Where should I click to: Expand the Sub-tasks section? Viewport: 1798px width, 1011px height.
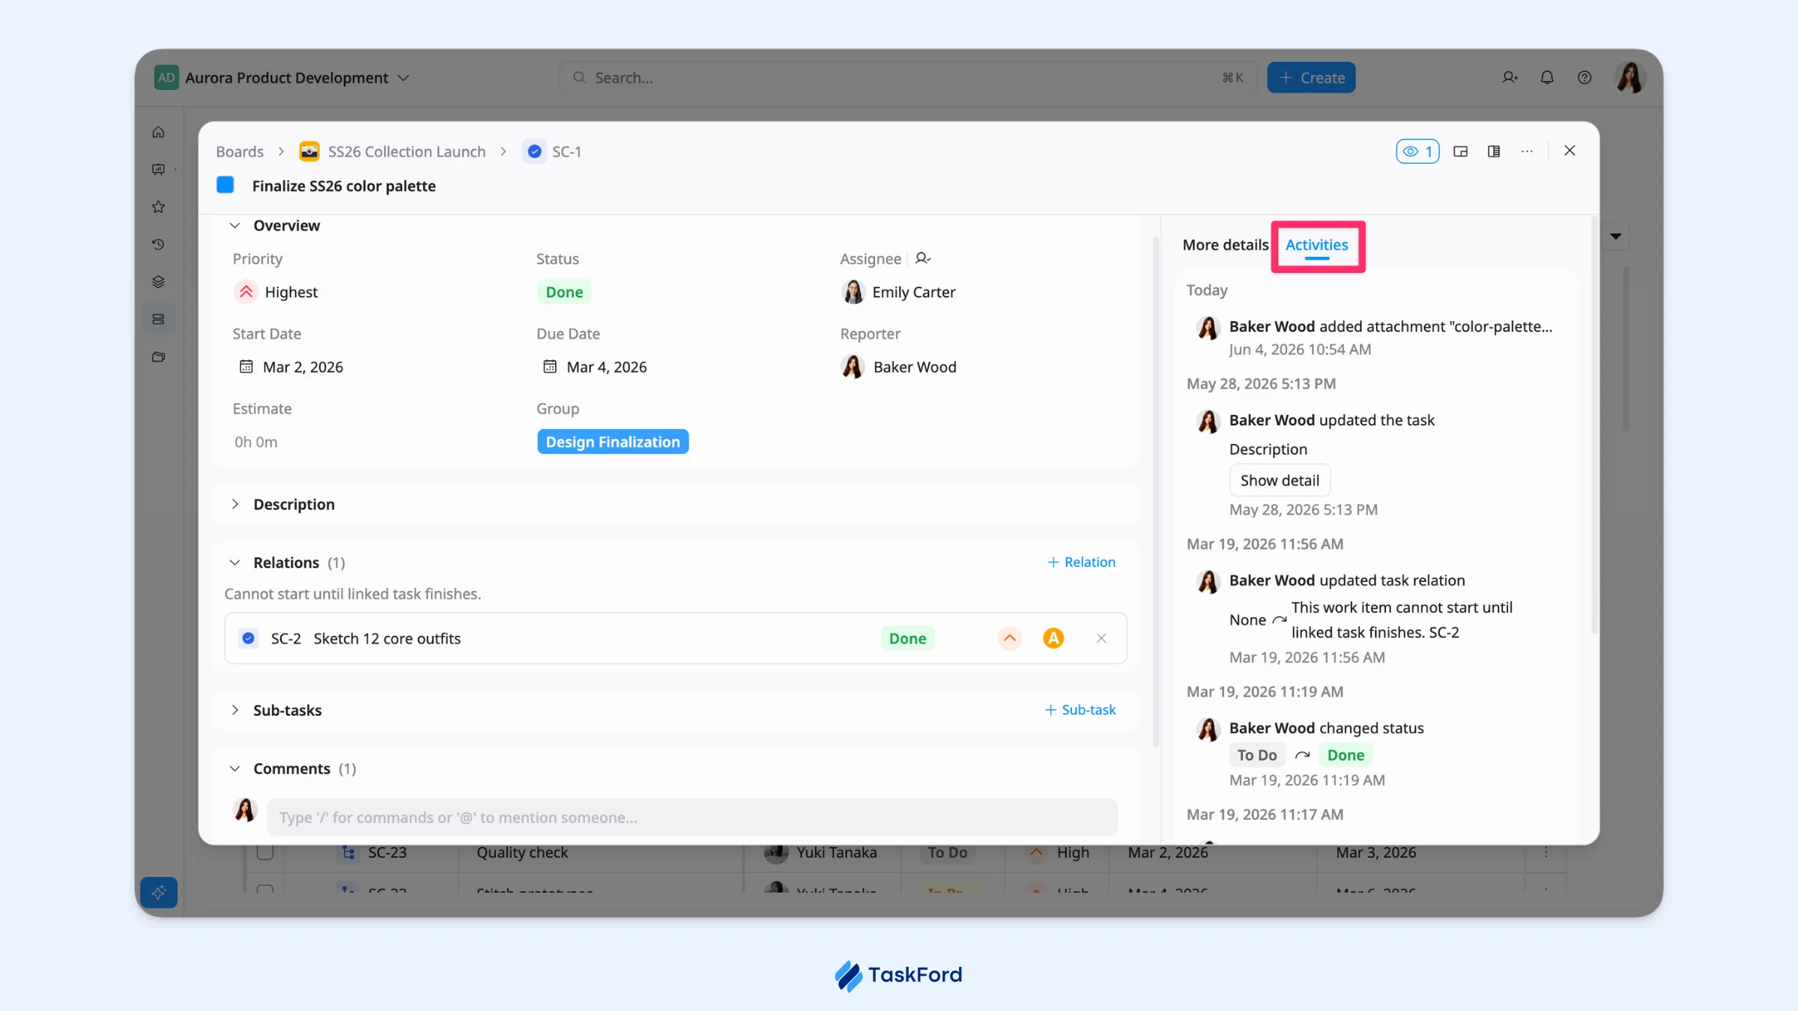pos(234,710)
